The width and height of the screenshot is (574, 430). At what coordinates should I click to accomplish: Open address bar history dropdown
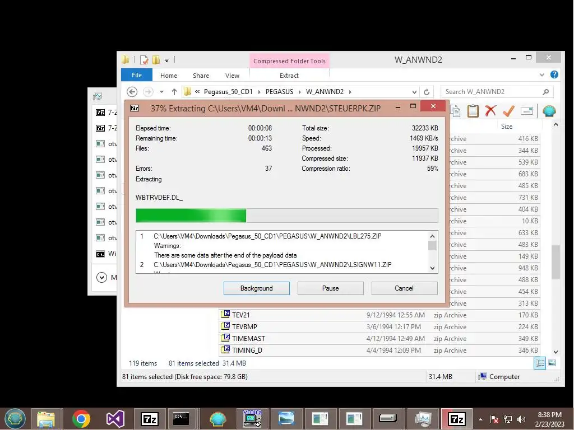pos(414,92)
